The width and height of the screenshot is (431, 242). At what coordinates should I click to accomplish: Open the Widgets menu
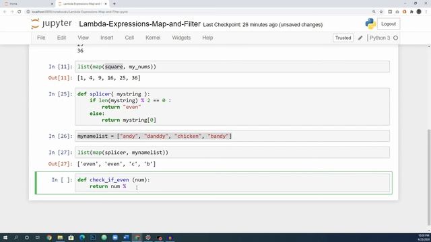point(181,38)
